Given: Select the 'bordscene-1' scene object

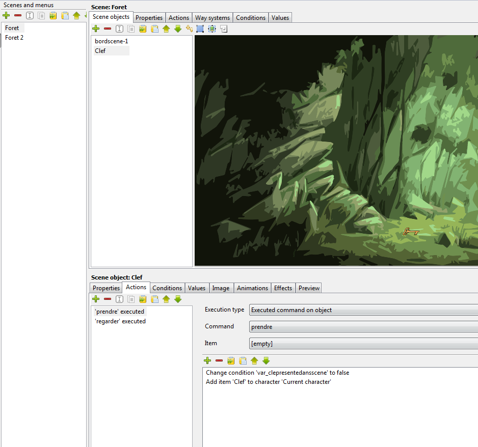Looking at the screenshot, I should point(111,41).
